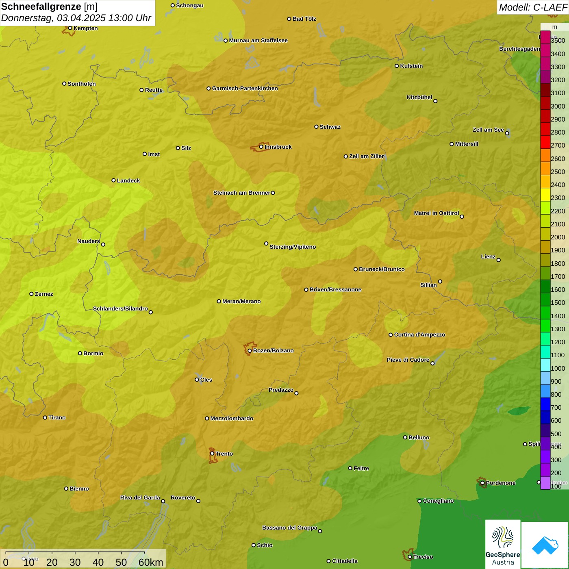Click the 'Feltre' label

point(361,468)
